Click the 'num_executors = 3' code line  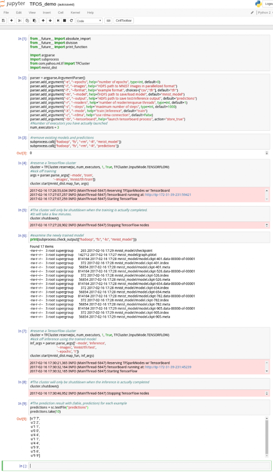point(45,127)
